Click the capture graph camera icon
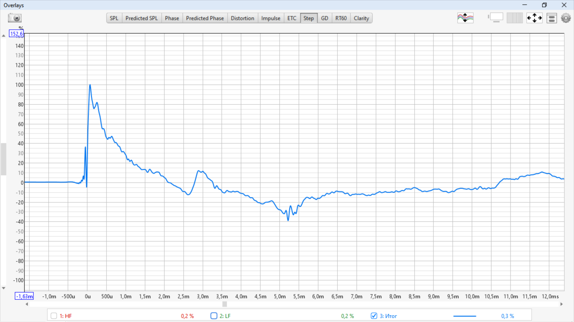Viewport: 574px width, 322px height. [14, 18]
